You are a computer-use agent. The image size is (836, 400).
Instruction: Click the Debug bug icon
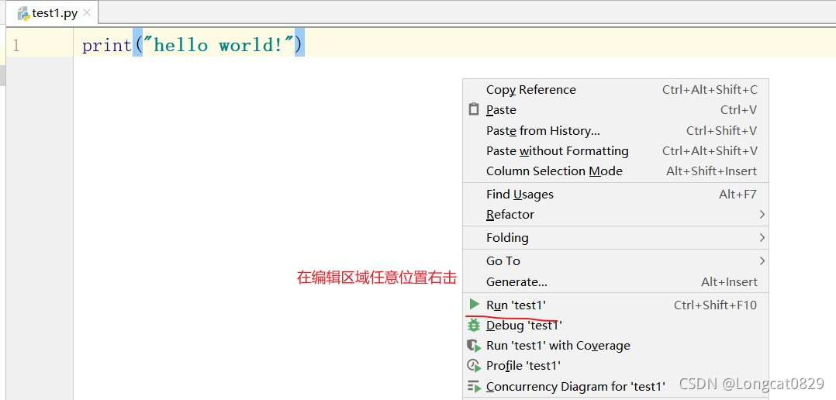point(474,325)
